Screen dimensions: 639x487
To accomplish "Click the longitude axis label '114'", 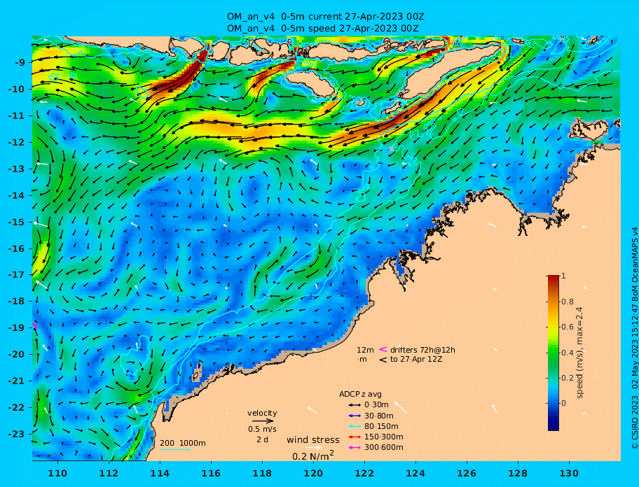I will 160,473.
